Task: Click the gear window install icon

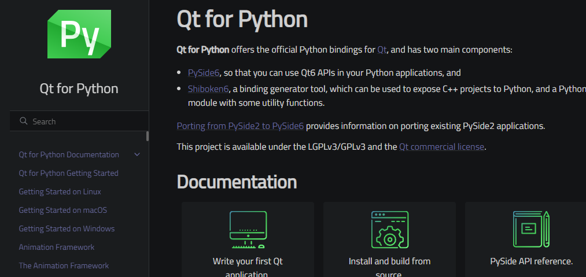Action: pos(389,229)
